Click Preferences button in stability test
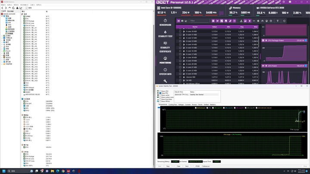Image resolution: width=310 pixels, height=174 pixels. click(206, 166)
